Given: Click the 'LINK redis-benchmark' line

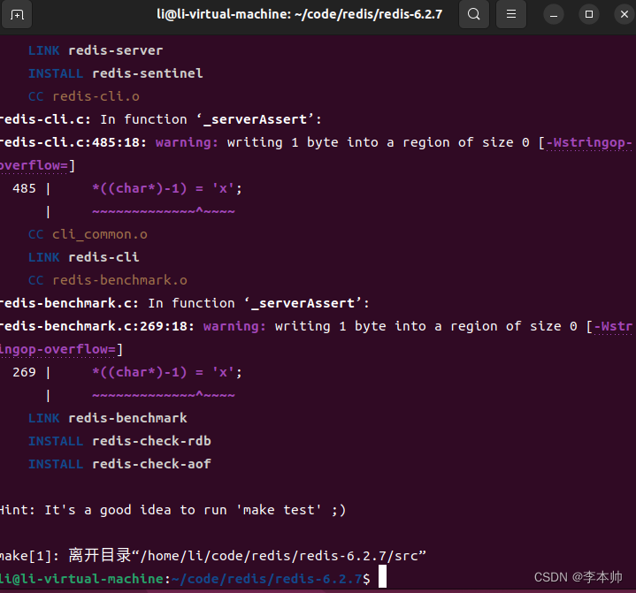Looking at the screenshot, I should click(x=108, y=418).
